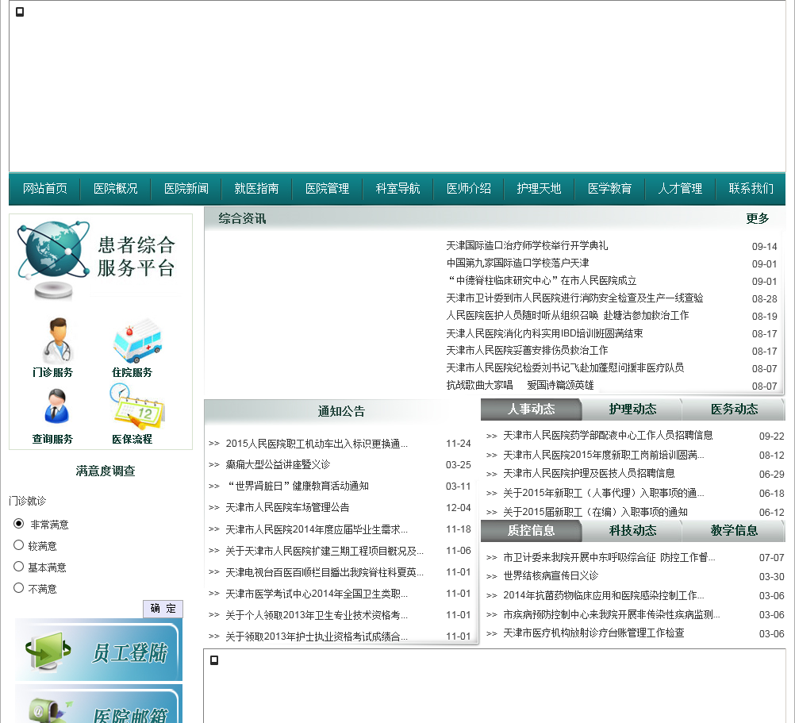Open notice 天津电视台百医百顺栏目播出

(x=325, y=572)
